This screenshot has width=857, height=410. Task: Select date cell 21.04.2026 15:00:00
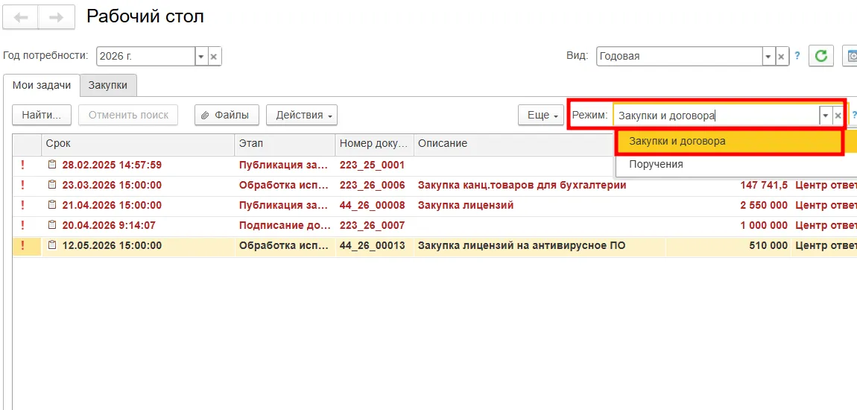click(x=112, y=206)
